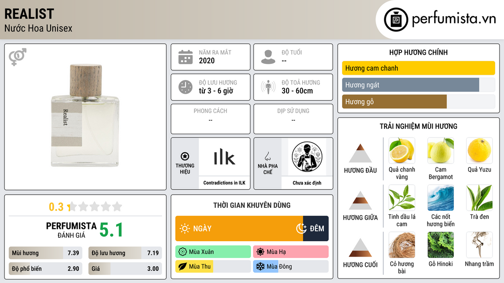Click the top notes pyramid icon
This screenshot has width=504, height=283.
click(x=360, y=153)
